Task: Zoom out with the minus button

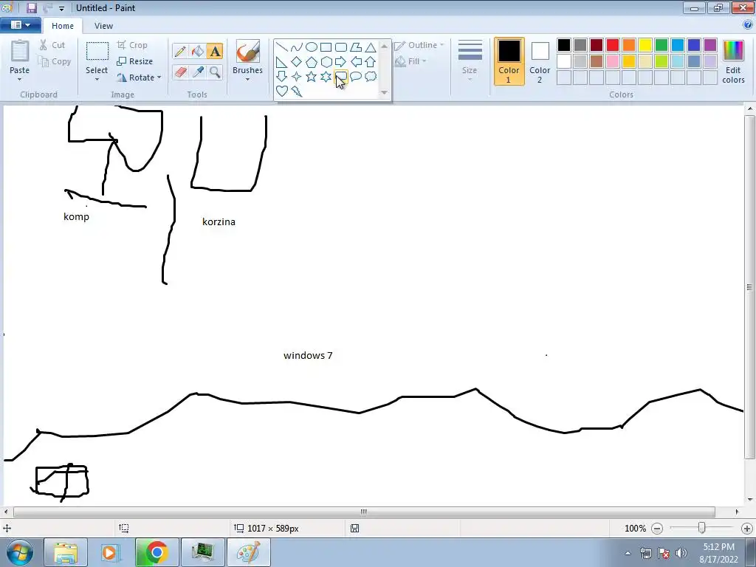Action: point(656,529)
